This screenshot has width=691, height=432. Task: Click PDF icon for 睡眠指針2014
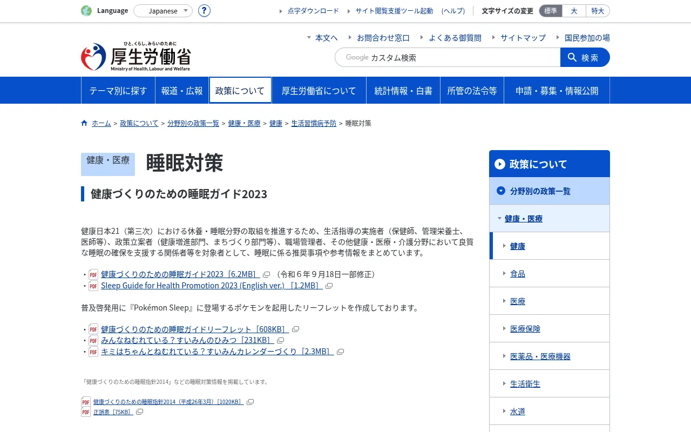coord(86,402)
